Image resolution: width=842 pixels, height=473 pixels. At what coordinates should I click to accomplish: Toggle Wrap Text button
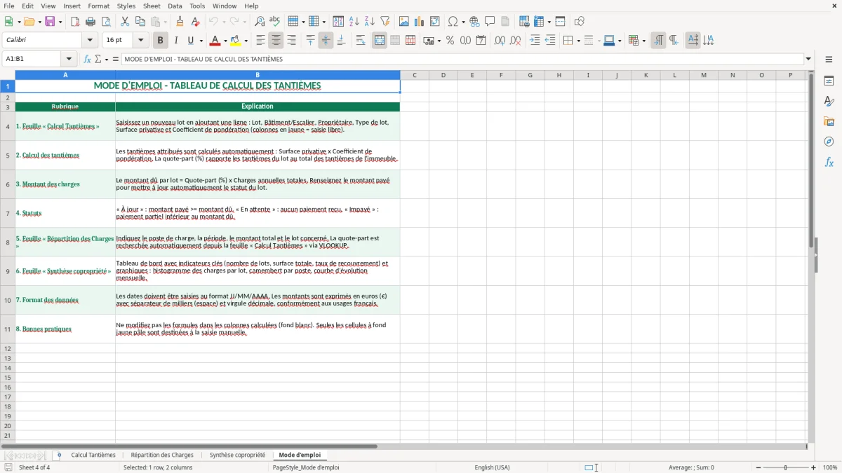coord(361,41)
